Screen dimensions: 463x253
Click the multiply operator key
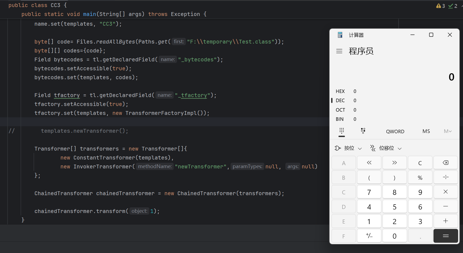coord(445,192)
